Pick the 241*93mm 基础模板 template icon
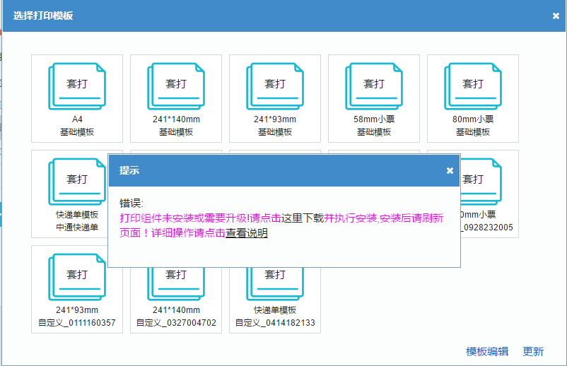Viewport: 567px width, 366px height. [275, 86]
